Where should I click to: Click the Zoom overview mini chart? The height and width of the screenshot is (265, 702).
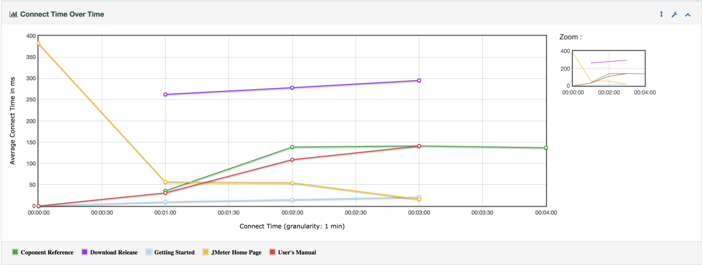(608, 68)
